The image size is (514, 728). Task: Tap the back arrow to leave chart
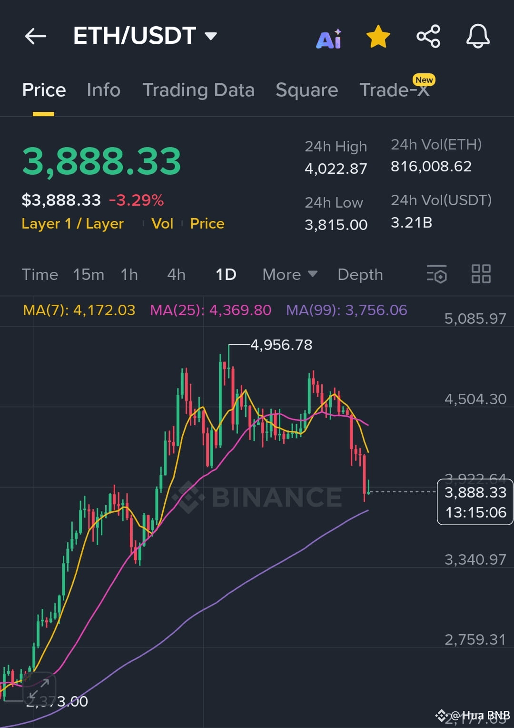36,36
